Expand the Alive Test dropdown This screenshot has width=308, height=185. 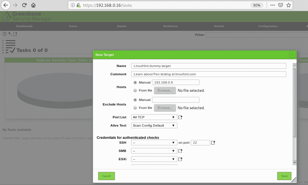click(154, 125)
